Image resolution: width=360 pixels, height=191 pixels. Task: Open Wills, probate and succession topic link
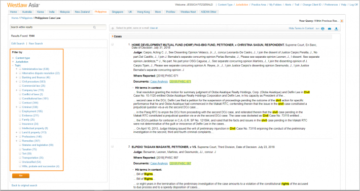pos(41,166)
